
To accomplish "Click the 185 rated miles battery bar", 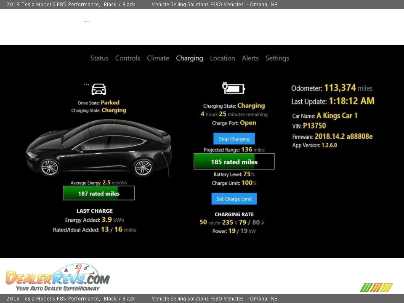I will 234,162.
